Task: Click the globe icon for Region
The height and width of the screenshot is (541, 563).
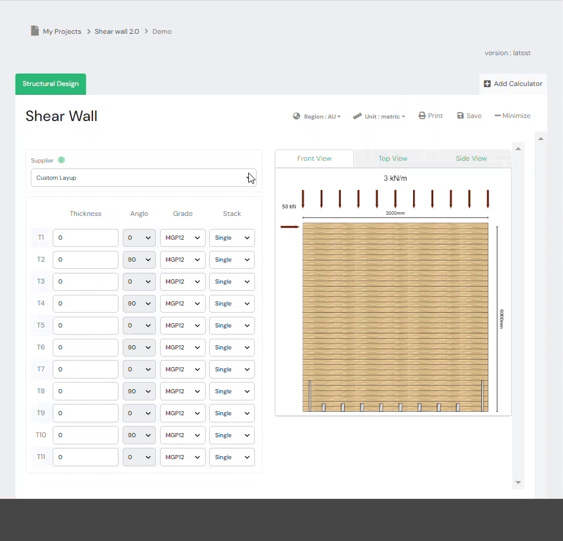Action: pyautogui.click(x=296, y=116)
